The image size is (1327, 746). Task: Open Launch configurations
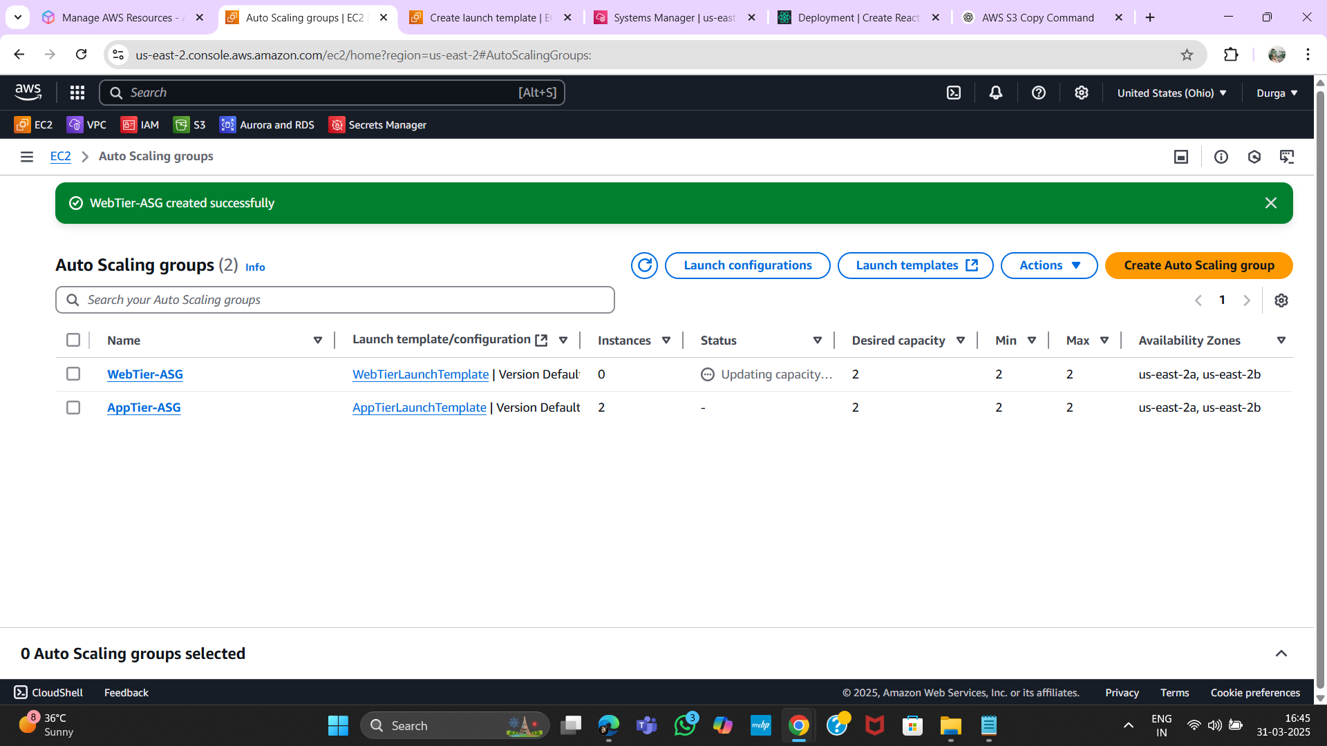pyautogui.click(x=747, y=265)
